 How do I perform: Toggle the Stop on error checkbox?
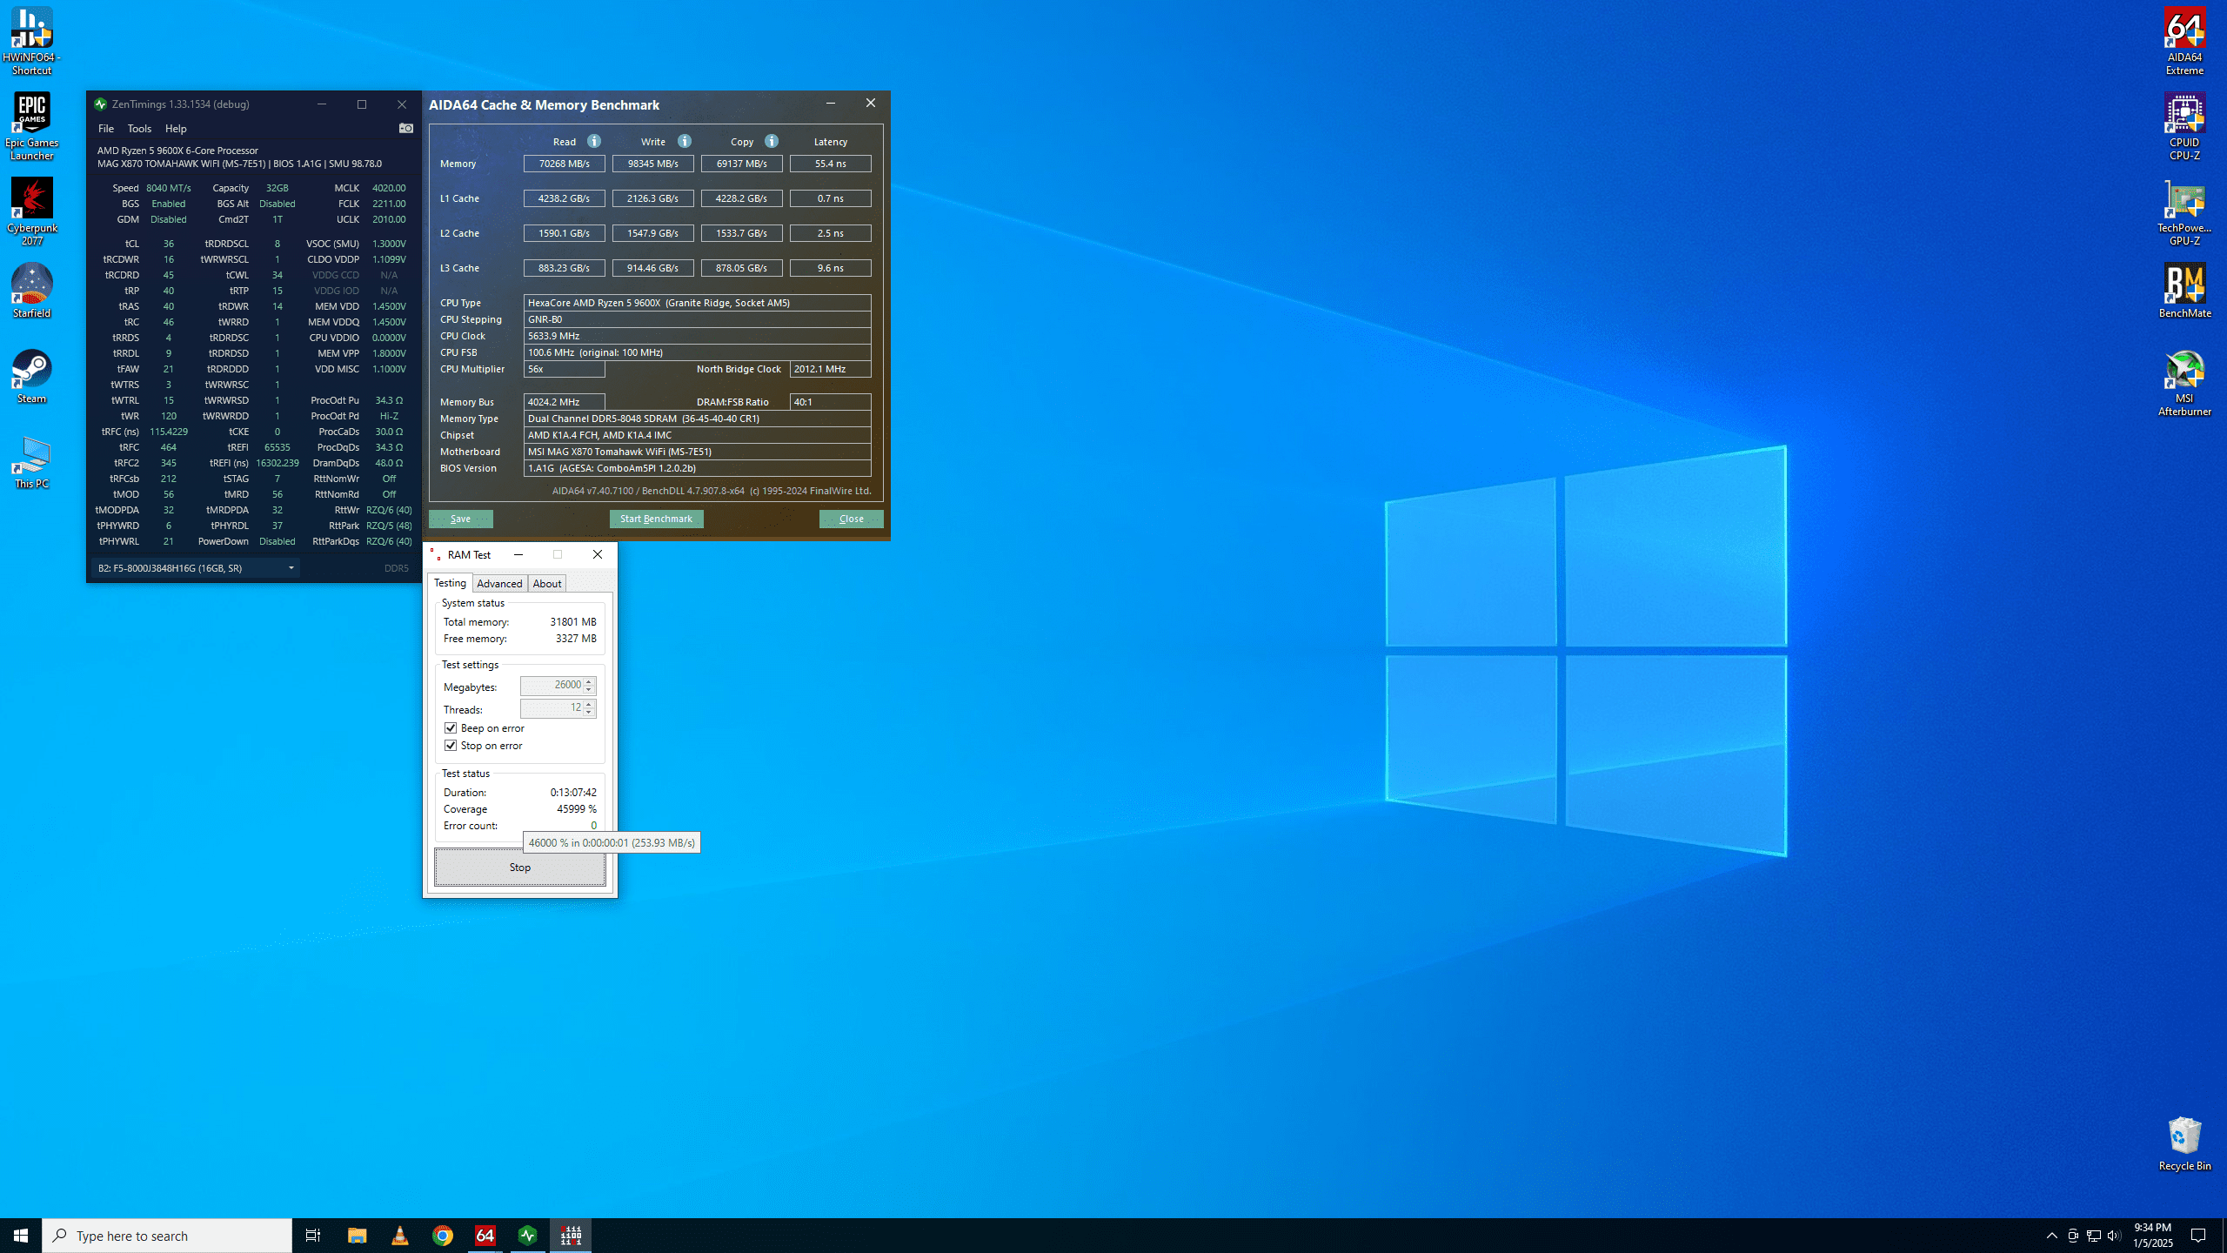click(x=451, y=746)
